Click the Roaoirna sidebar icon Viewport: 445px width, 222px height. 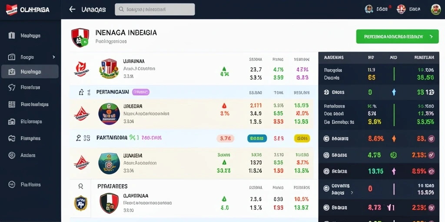coord(12,88)
